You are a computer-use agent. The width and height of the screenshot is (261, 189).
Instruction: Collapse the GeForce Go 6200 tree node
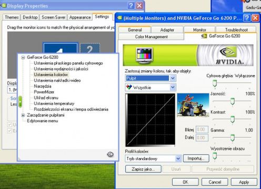pos(23,57)
